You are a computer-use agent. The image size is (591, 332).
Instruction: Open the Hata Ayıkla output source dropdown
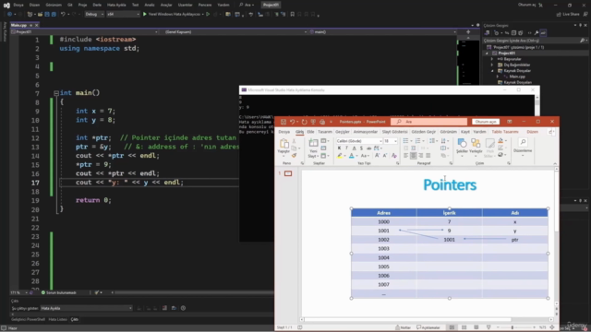(x=86, y=308)
